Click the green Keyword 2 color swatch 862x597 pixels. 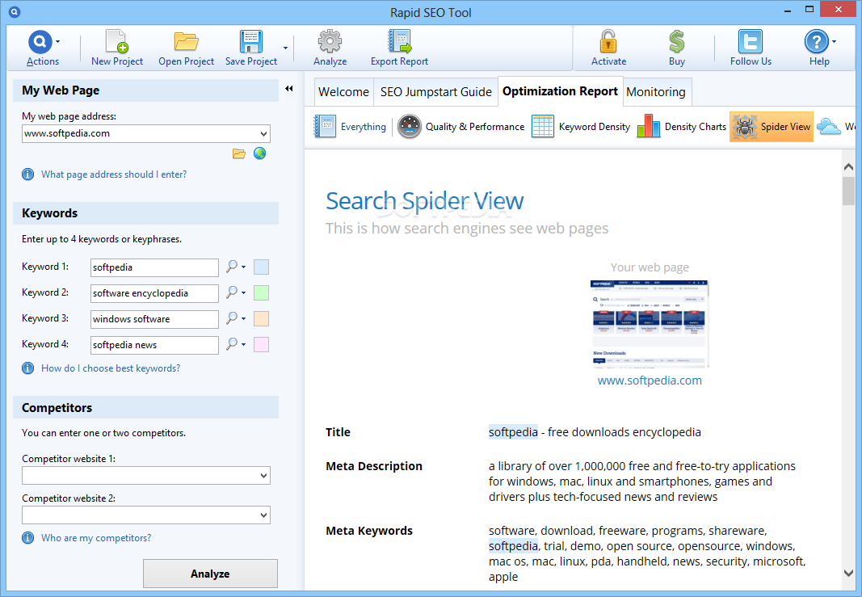pos(261,293)
